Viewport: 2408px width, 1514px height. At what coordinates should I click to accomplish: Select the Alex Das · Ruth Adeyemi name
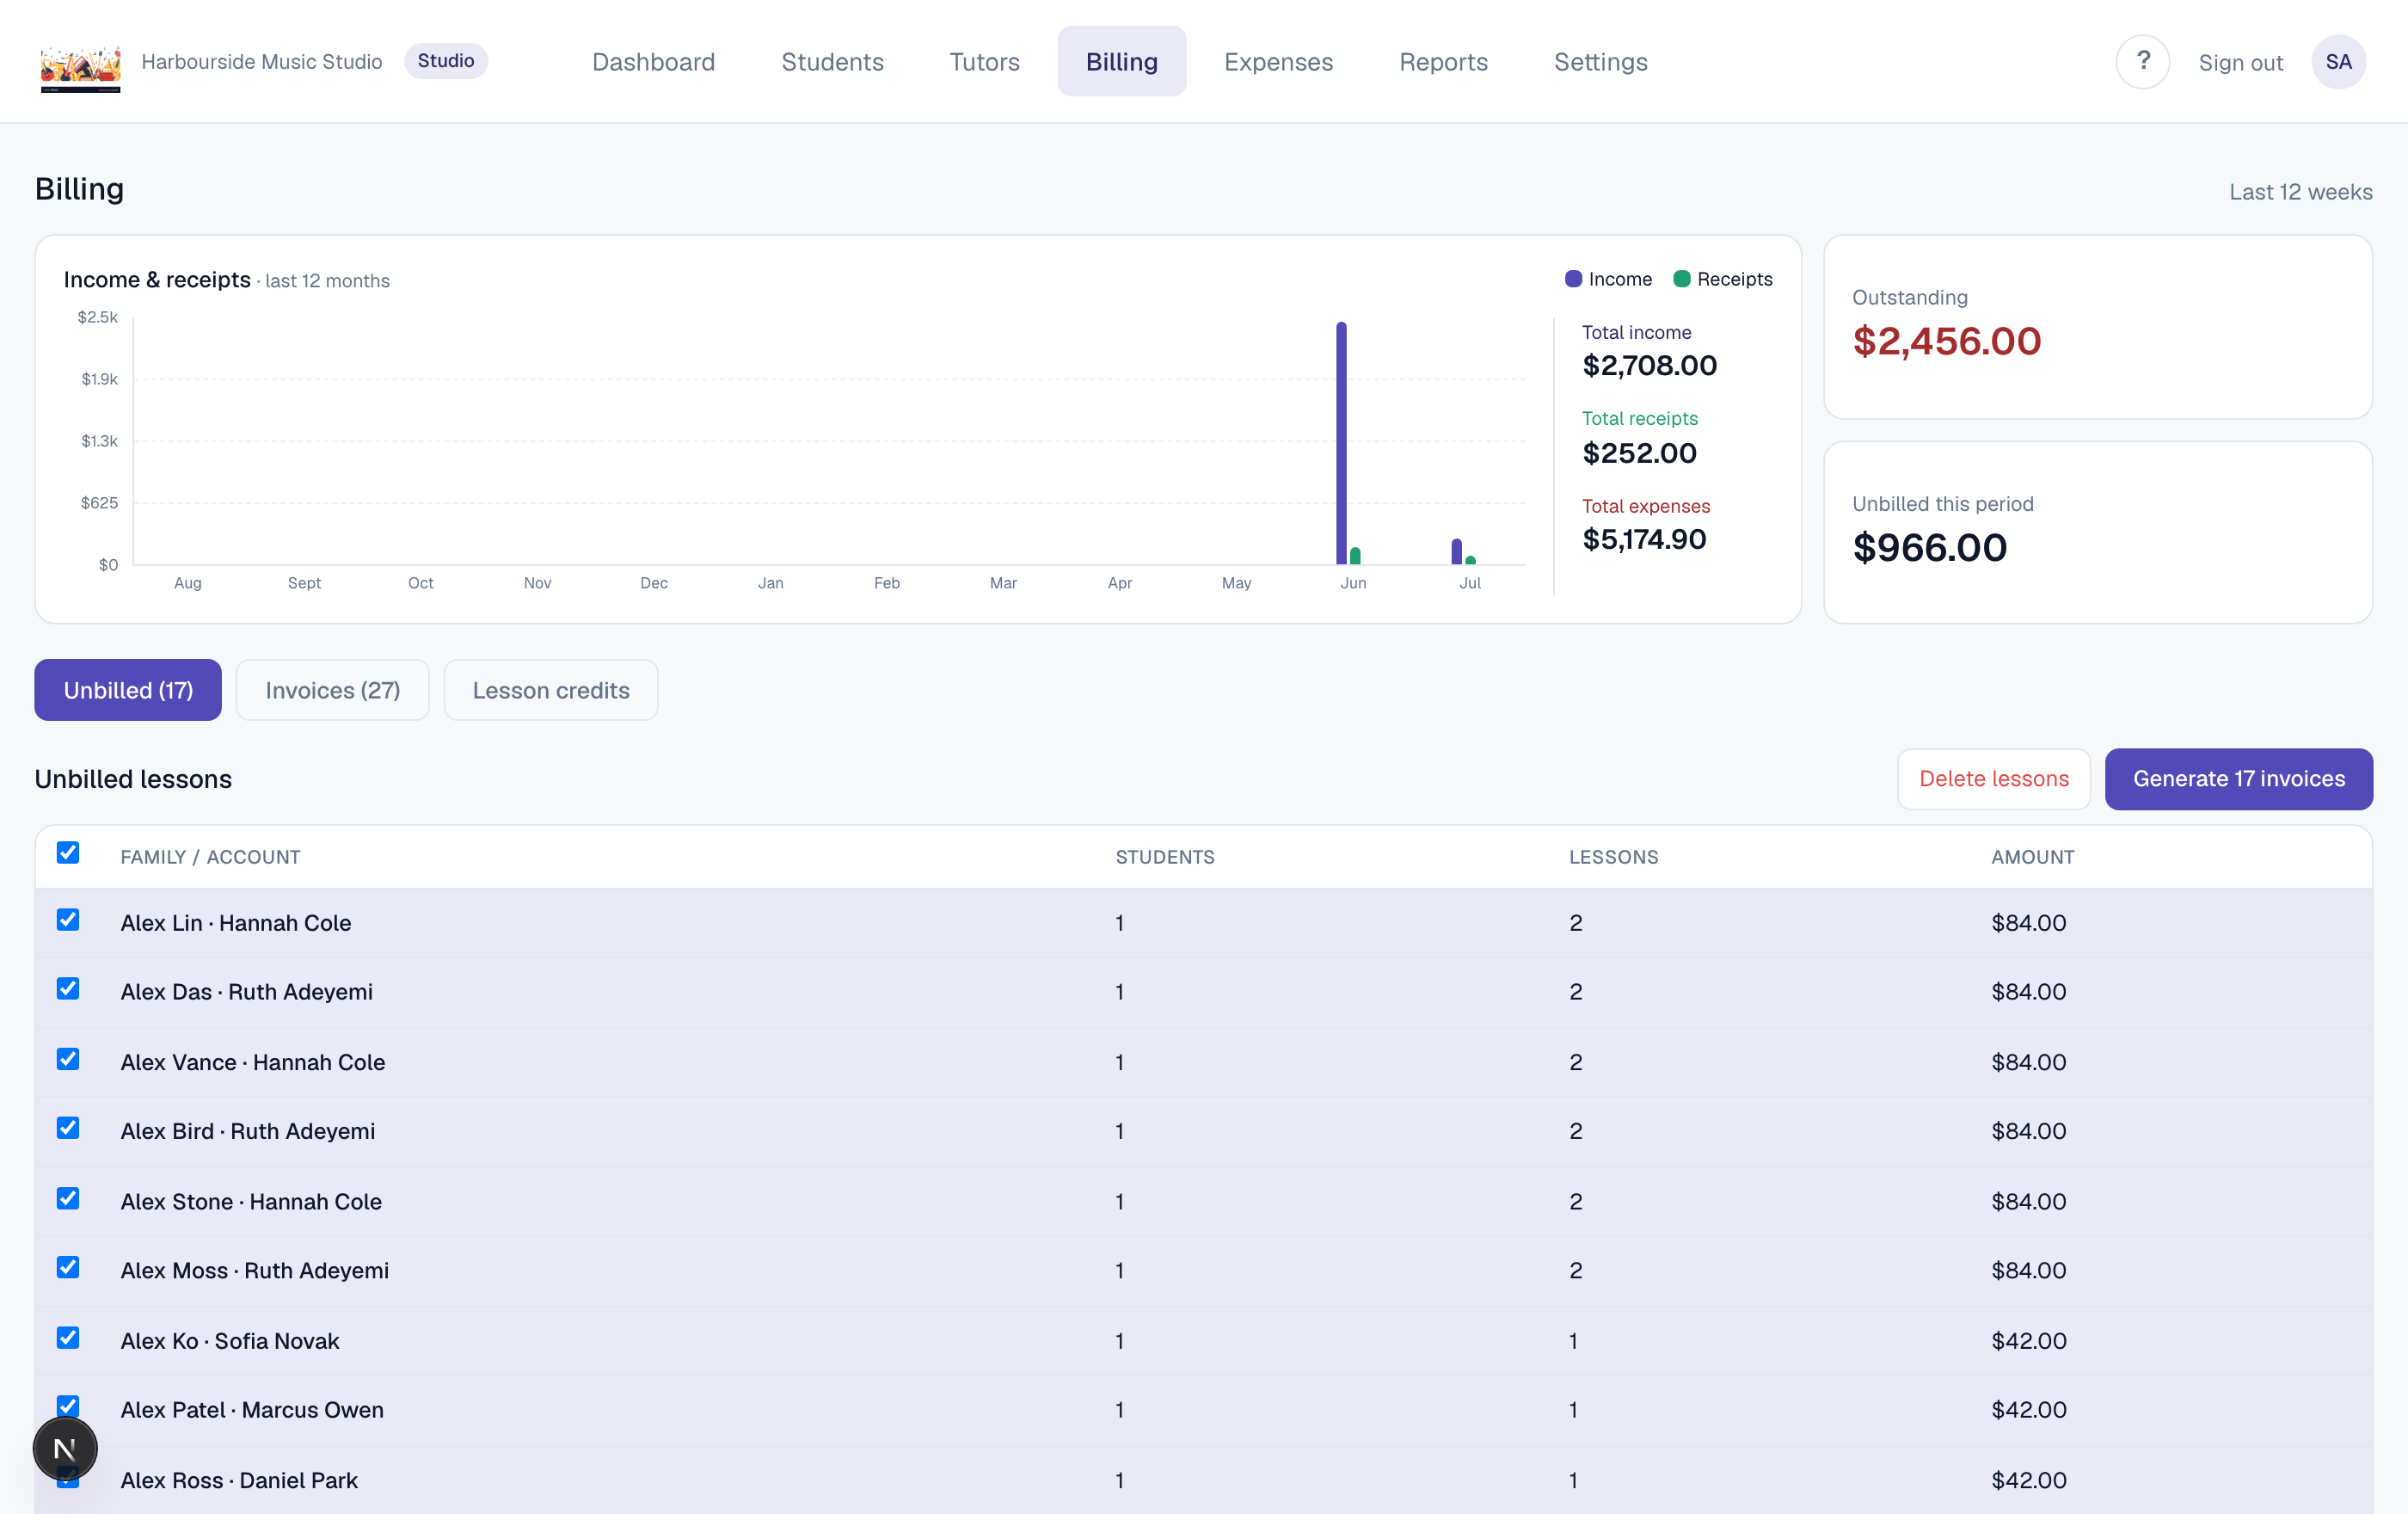tap(246, 992)
